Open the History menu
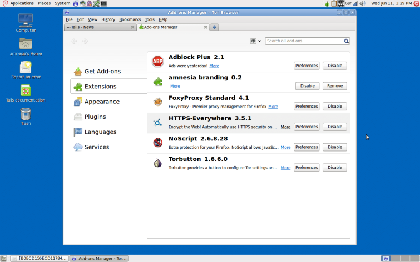Viewport: 420px width, 262px height. point(108,19)
